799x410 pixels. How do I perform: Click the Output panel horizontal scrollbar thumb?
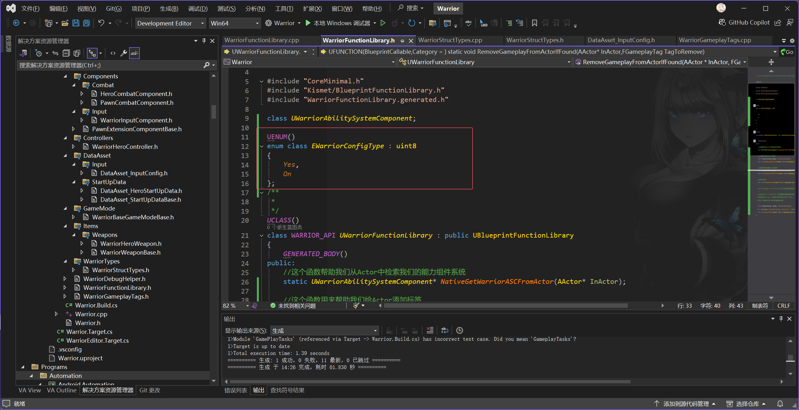(x=430, y=382)
